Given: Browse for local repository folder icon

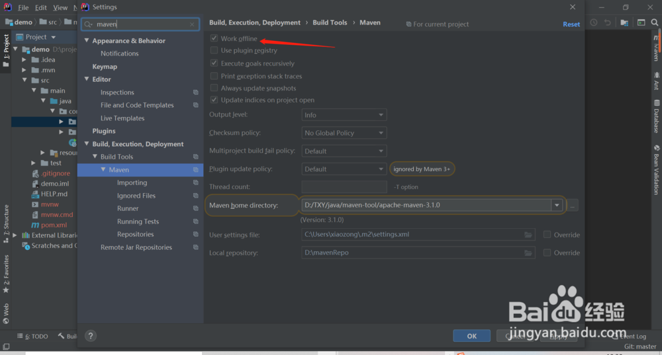Looking at the screenshot, I should [x=528, y=253].
